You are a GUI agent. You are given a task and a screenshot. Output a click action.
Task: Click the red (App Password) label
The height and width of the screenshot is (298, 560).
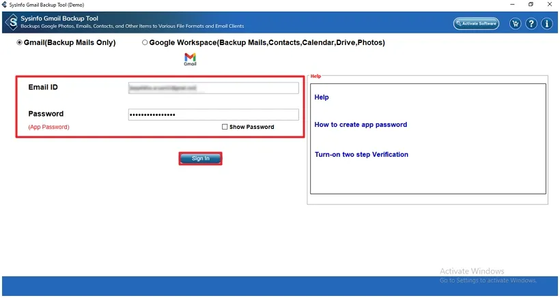point(48,127)
